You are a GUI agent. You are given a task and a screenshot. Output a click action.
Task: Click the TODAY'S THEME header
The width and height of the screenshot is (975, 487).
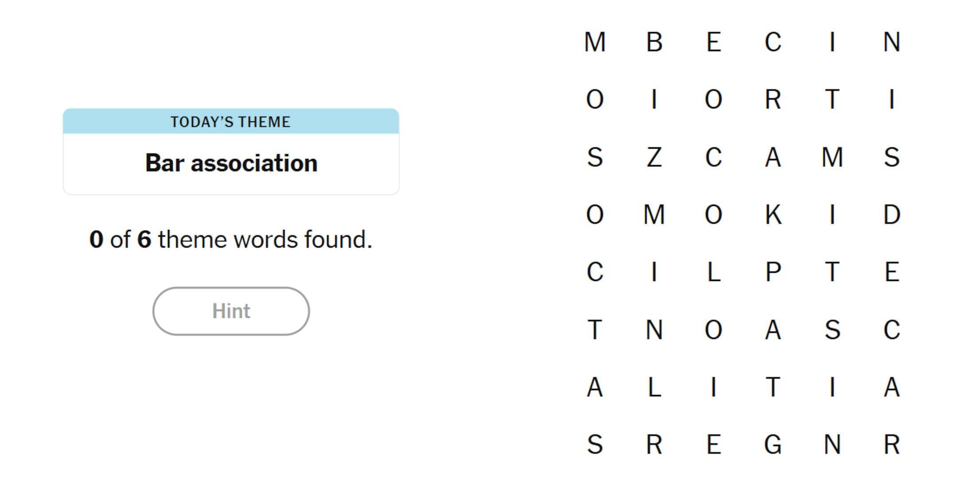231,122
